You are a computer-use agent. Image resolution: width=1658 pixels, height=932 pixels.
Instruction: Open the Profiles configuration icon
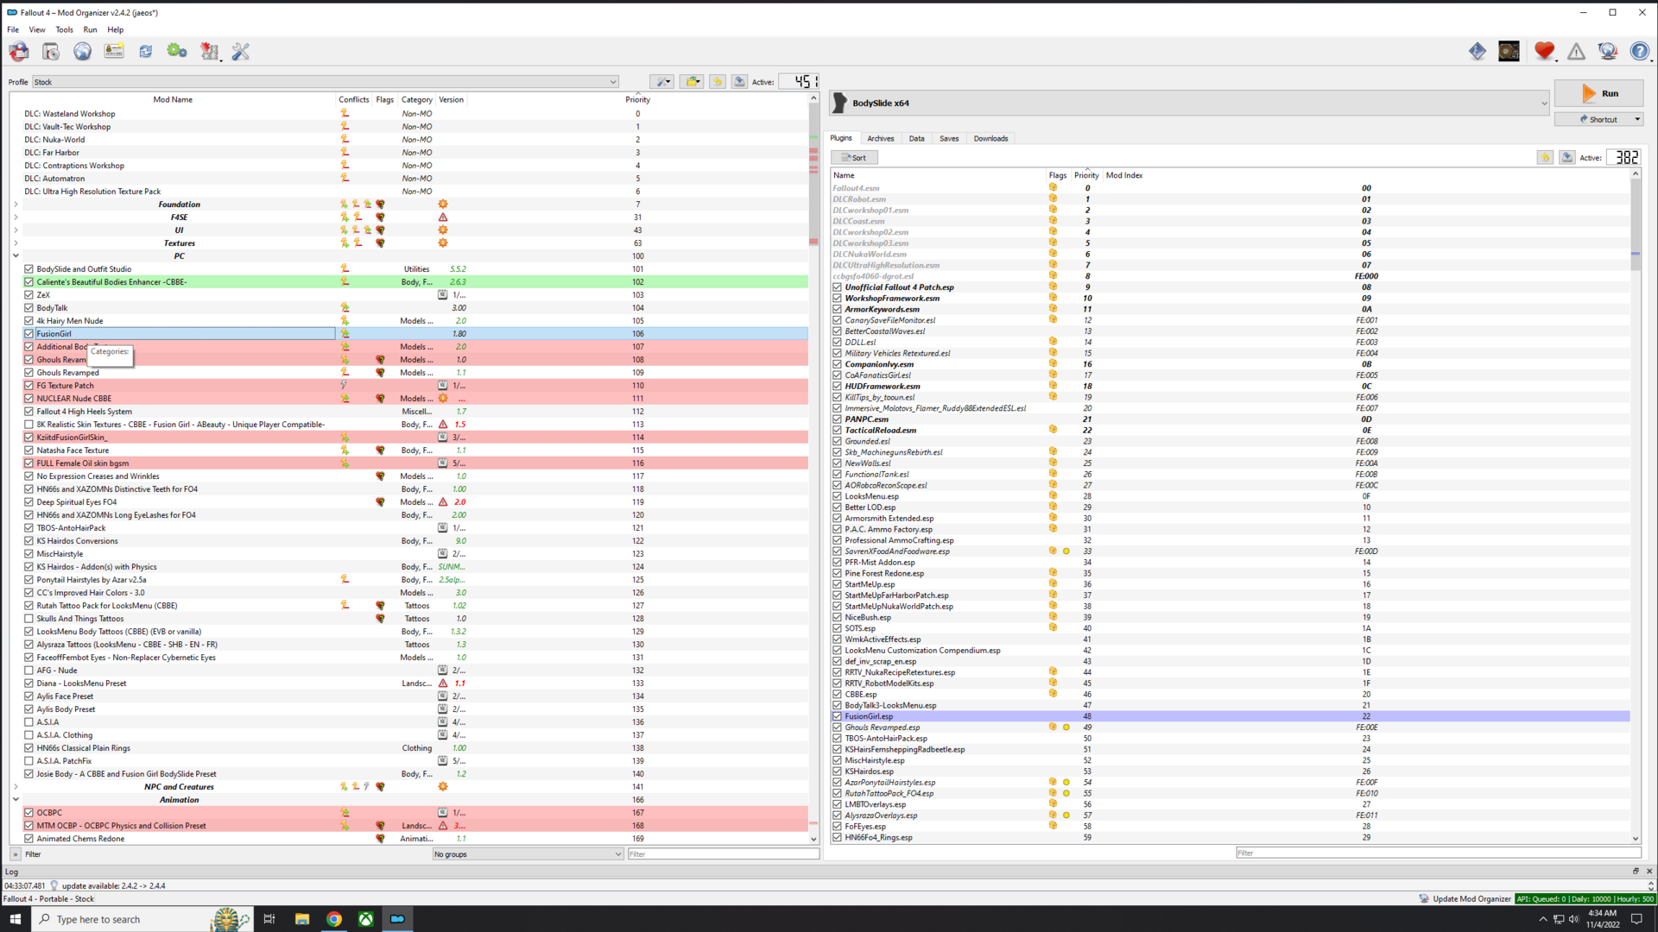click(x=114, y=52)
